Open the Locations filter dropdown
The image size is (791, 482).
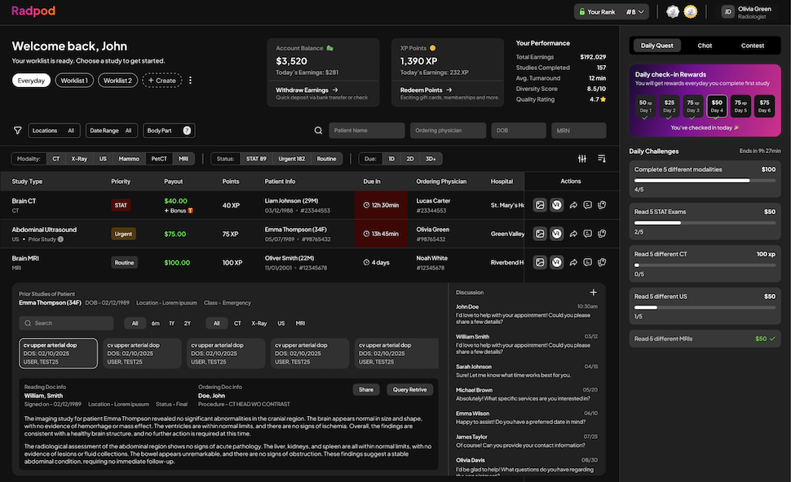pyautogui.click(x=55, y=130)
